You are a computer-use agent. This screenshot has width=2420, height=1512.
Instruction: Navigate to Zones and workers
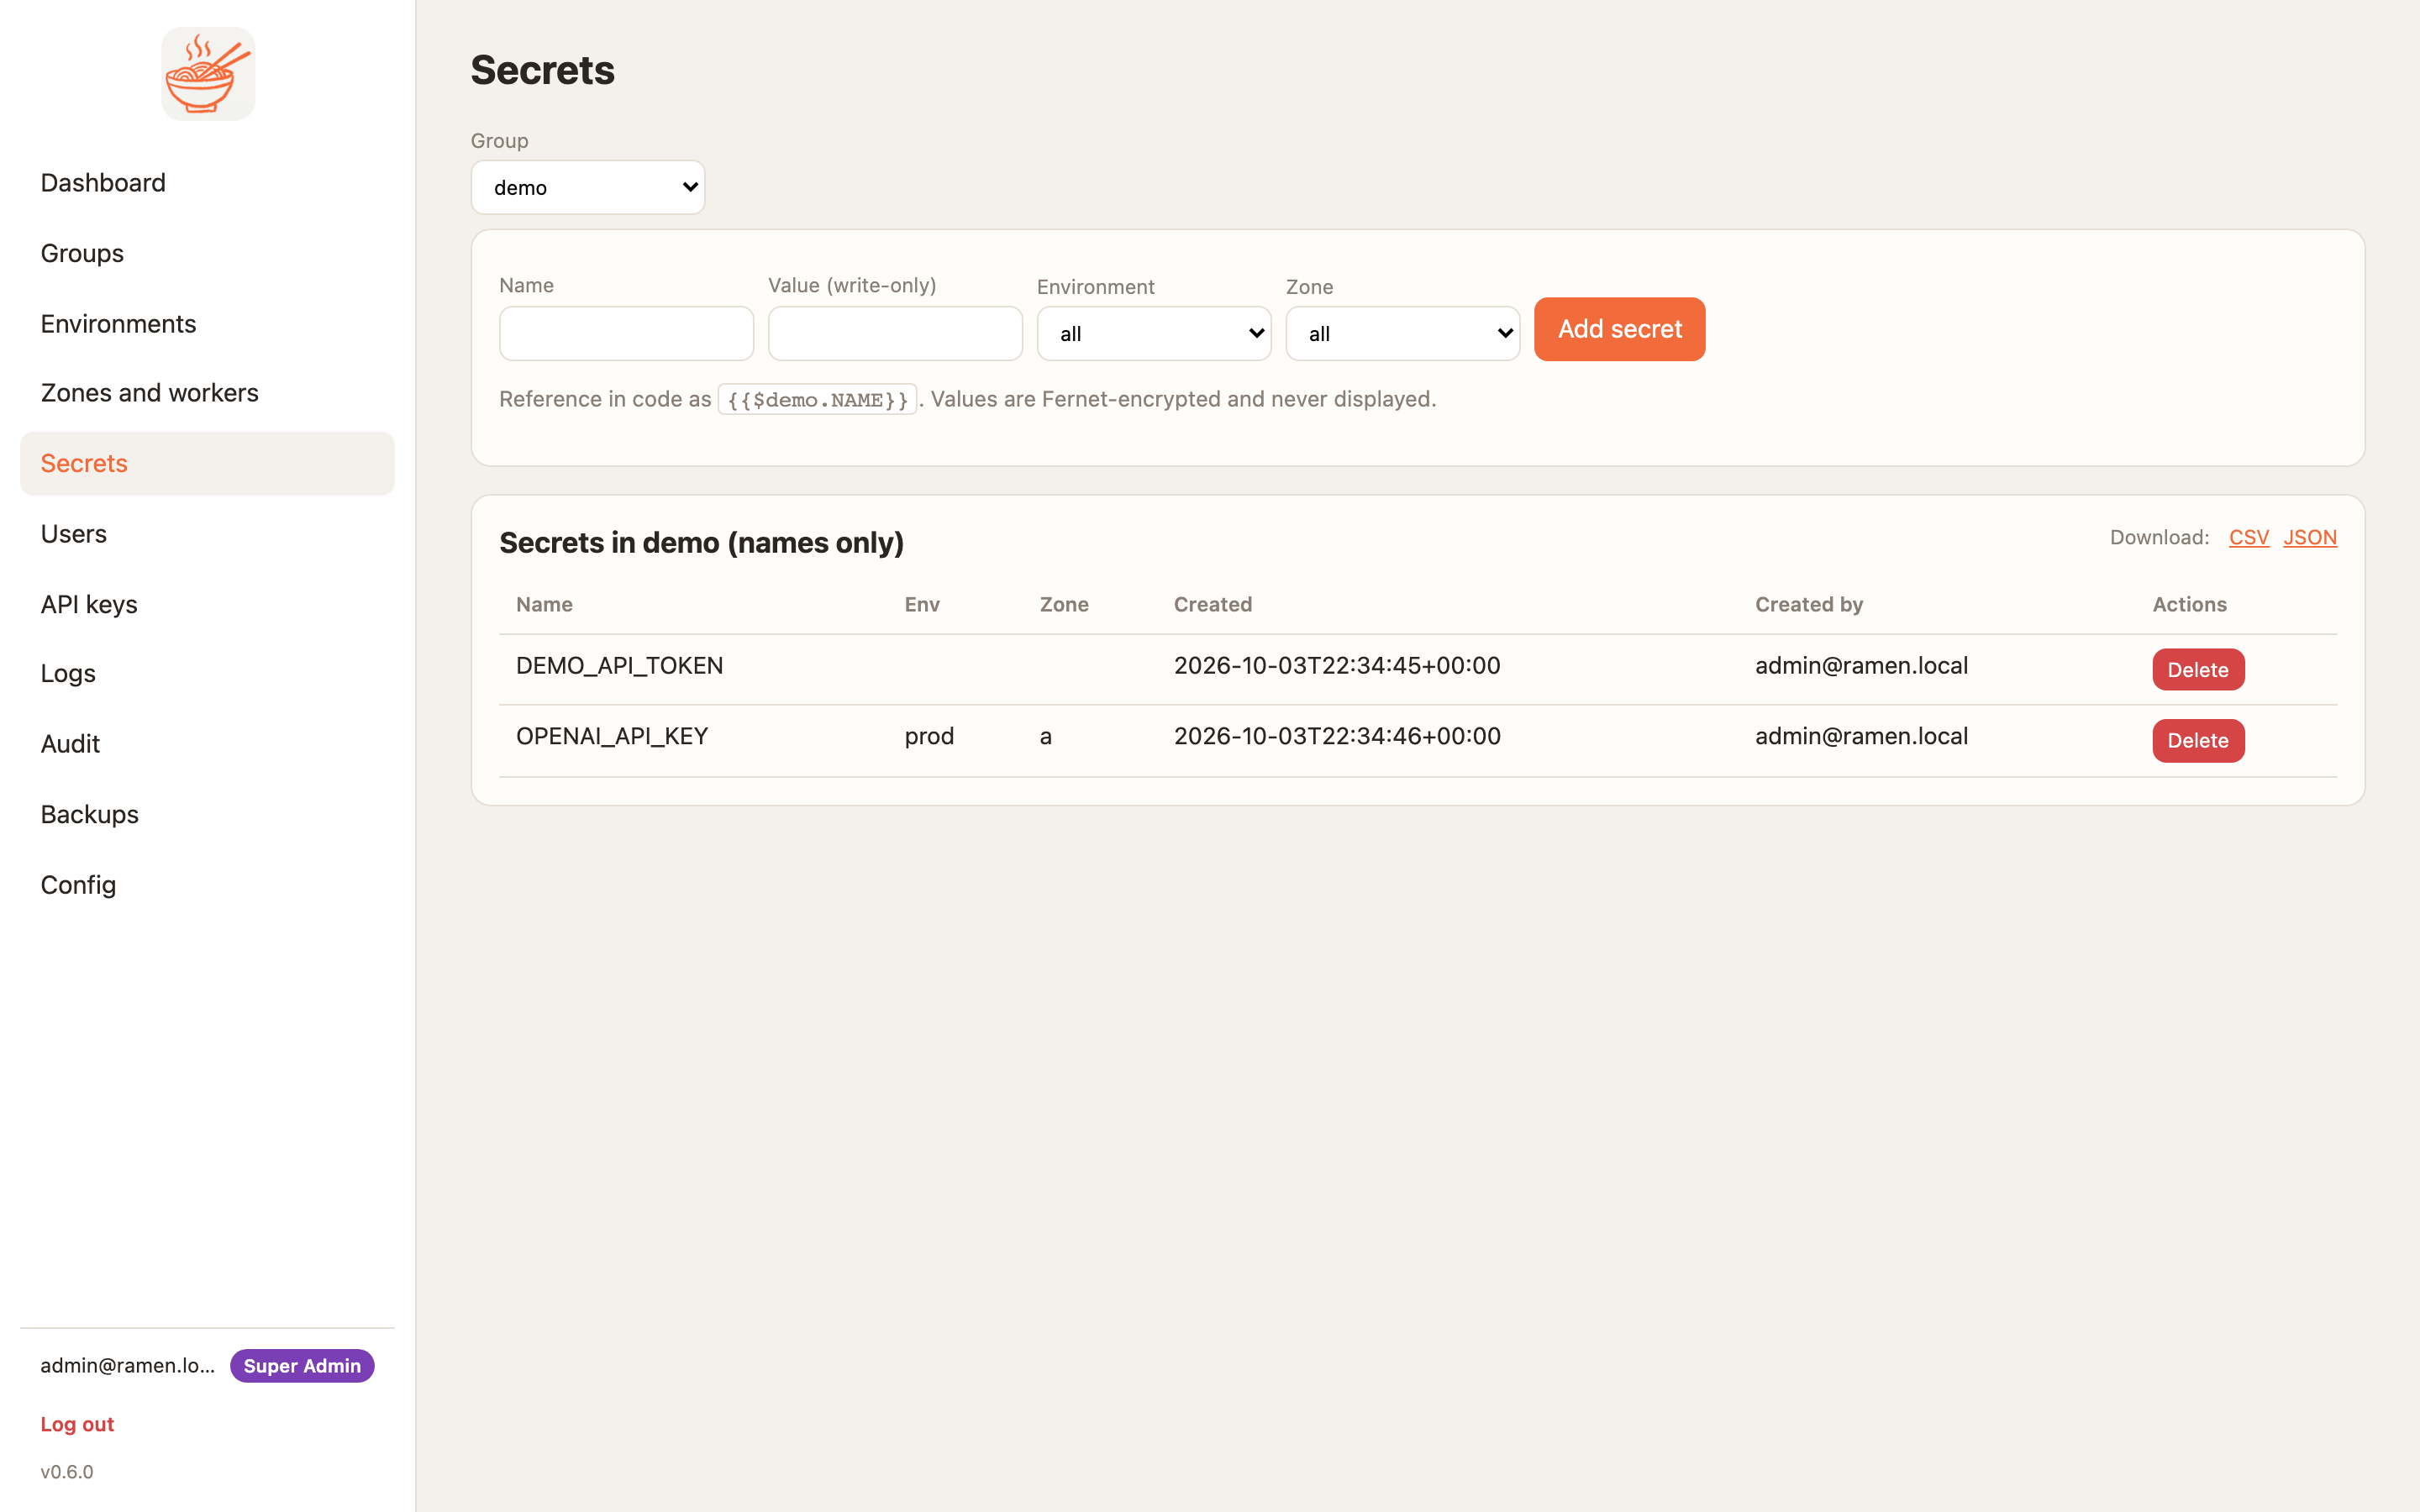tap(207, 393)
